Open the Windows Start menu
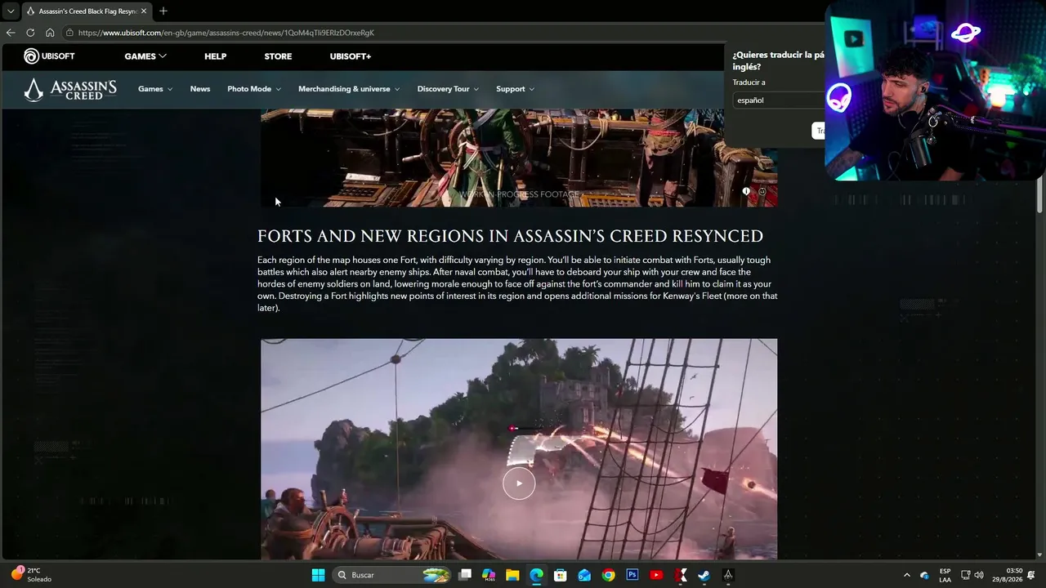Image resolution: width=1046 pixels, height=588 pixels. click(x=318, y=575)
